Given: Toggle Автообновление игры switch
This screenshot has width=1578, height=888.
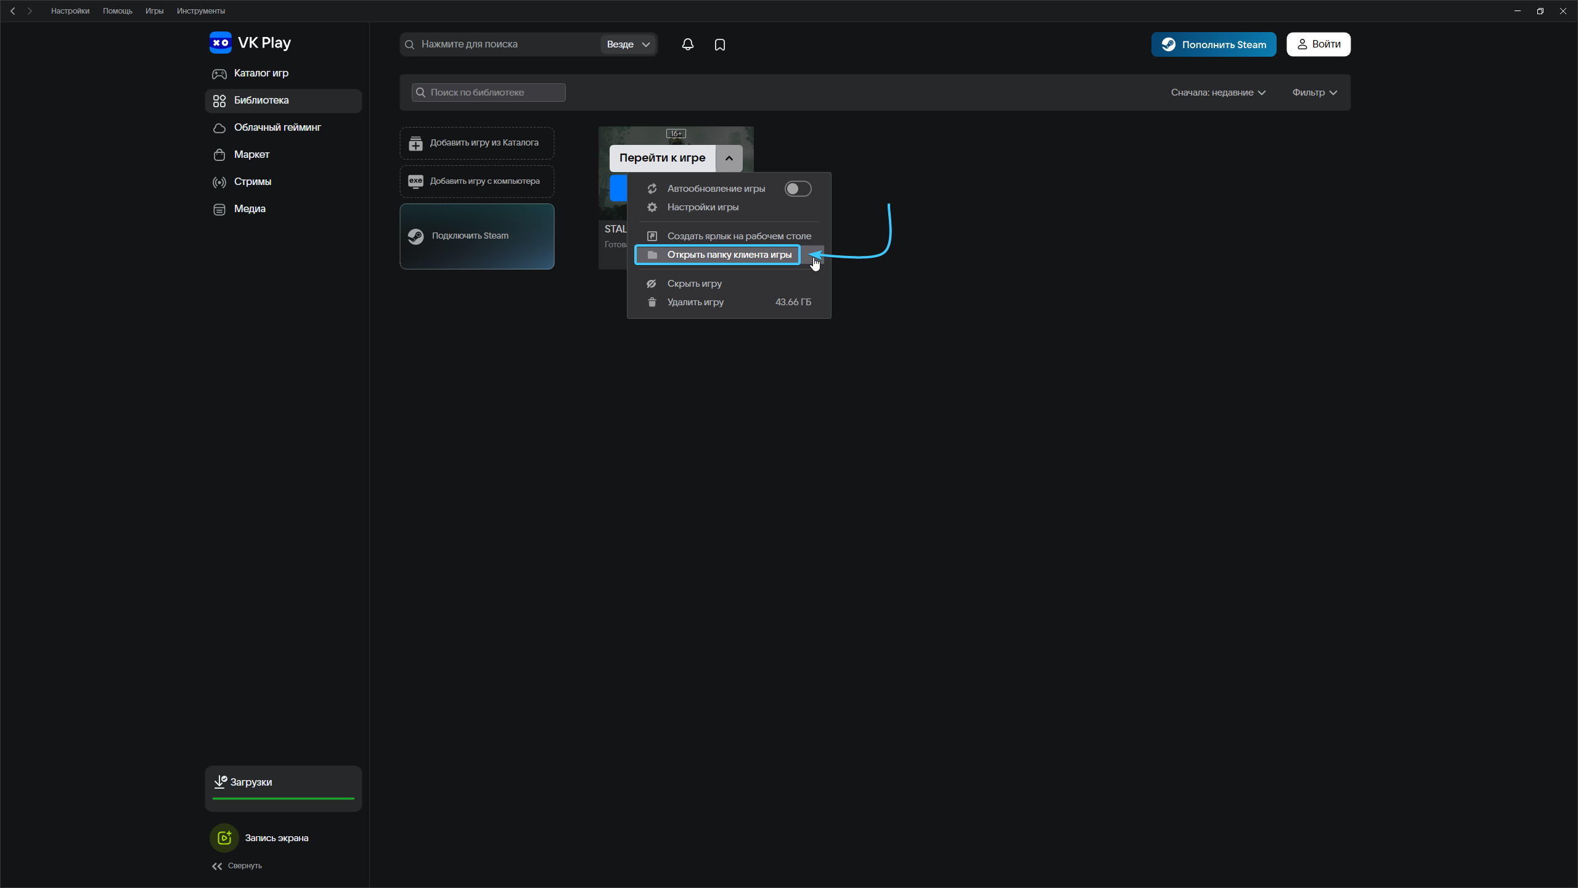Looking at the screenshot, I should (798, 189).
